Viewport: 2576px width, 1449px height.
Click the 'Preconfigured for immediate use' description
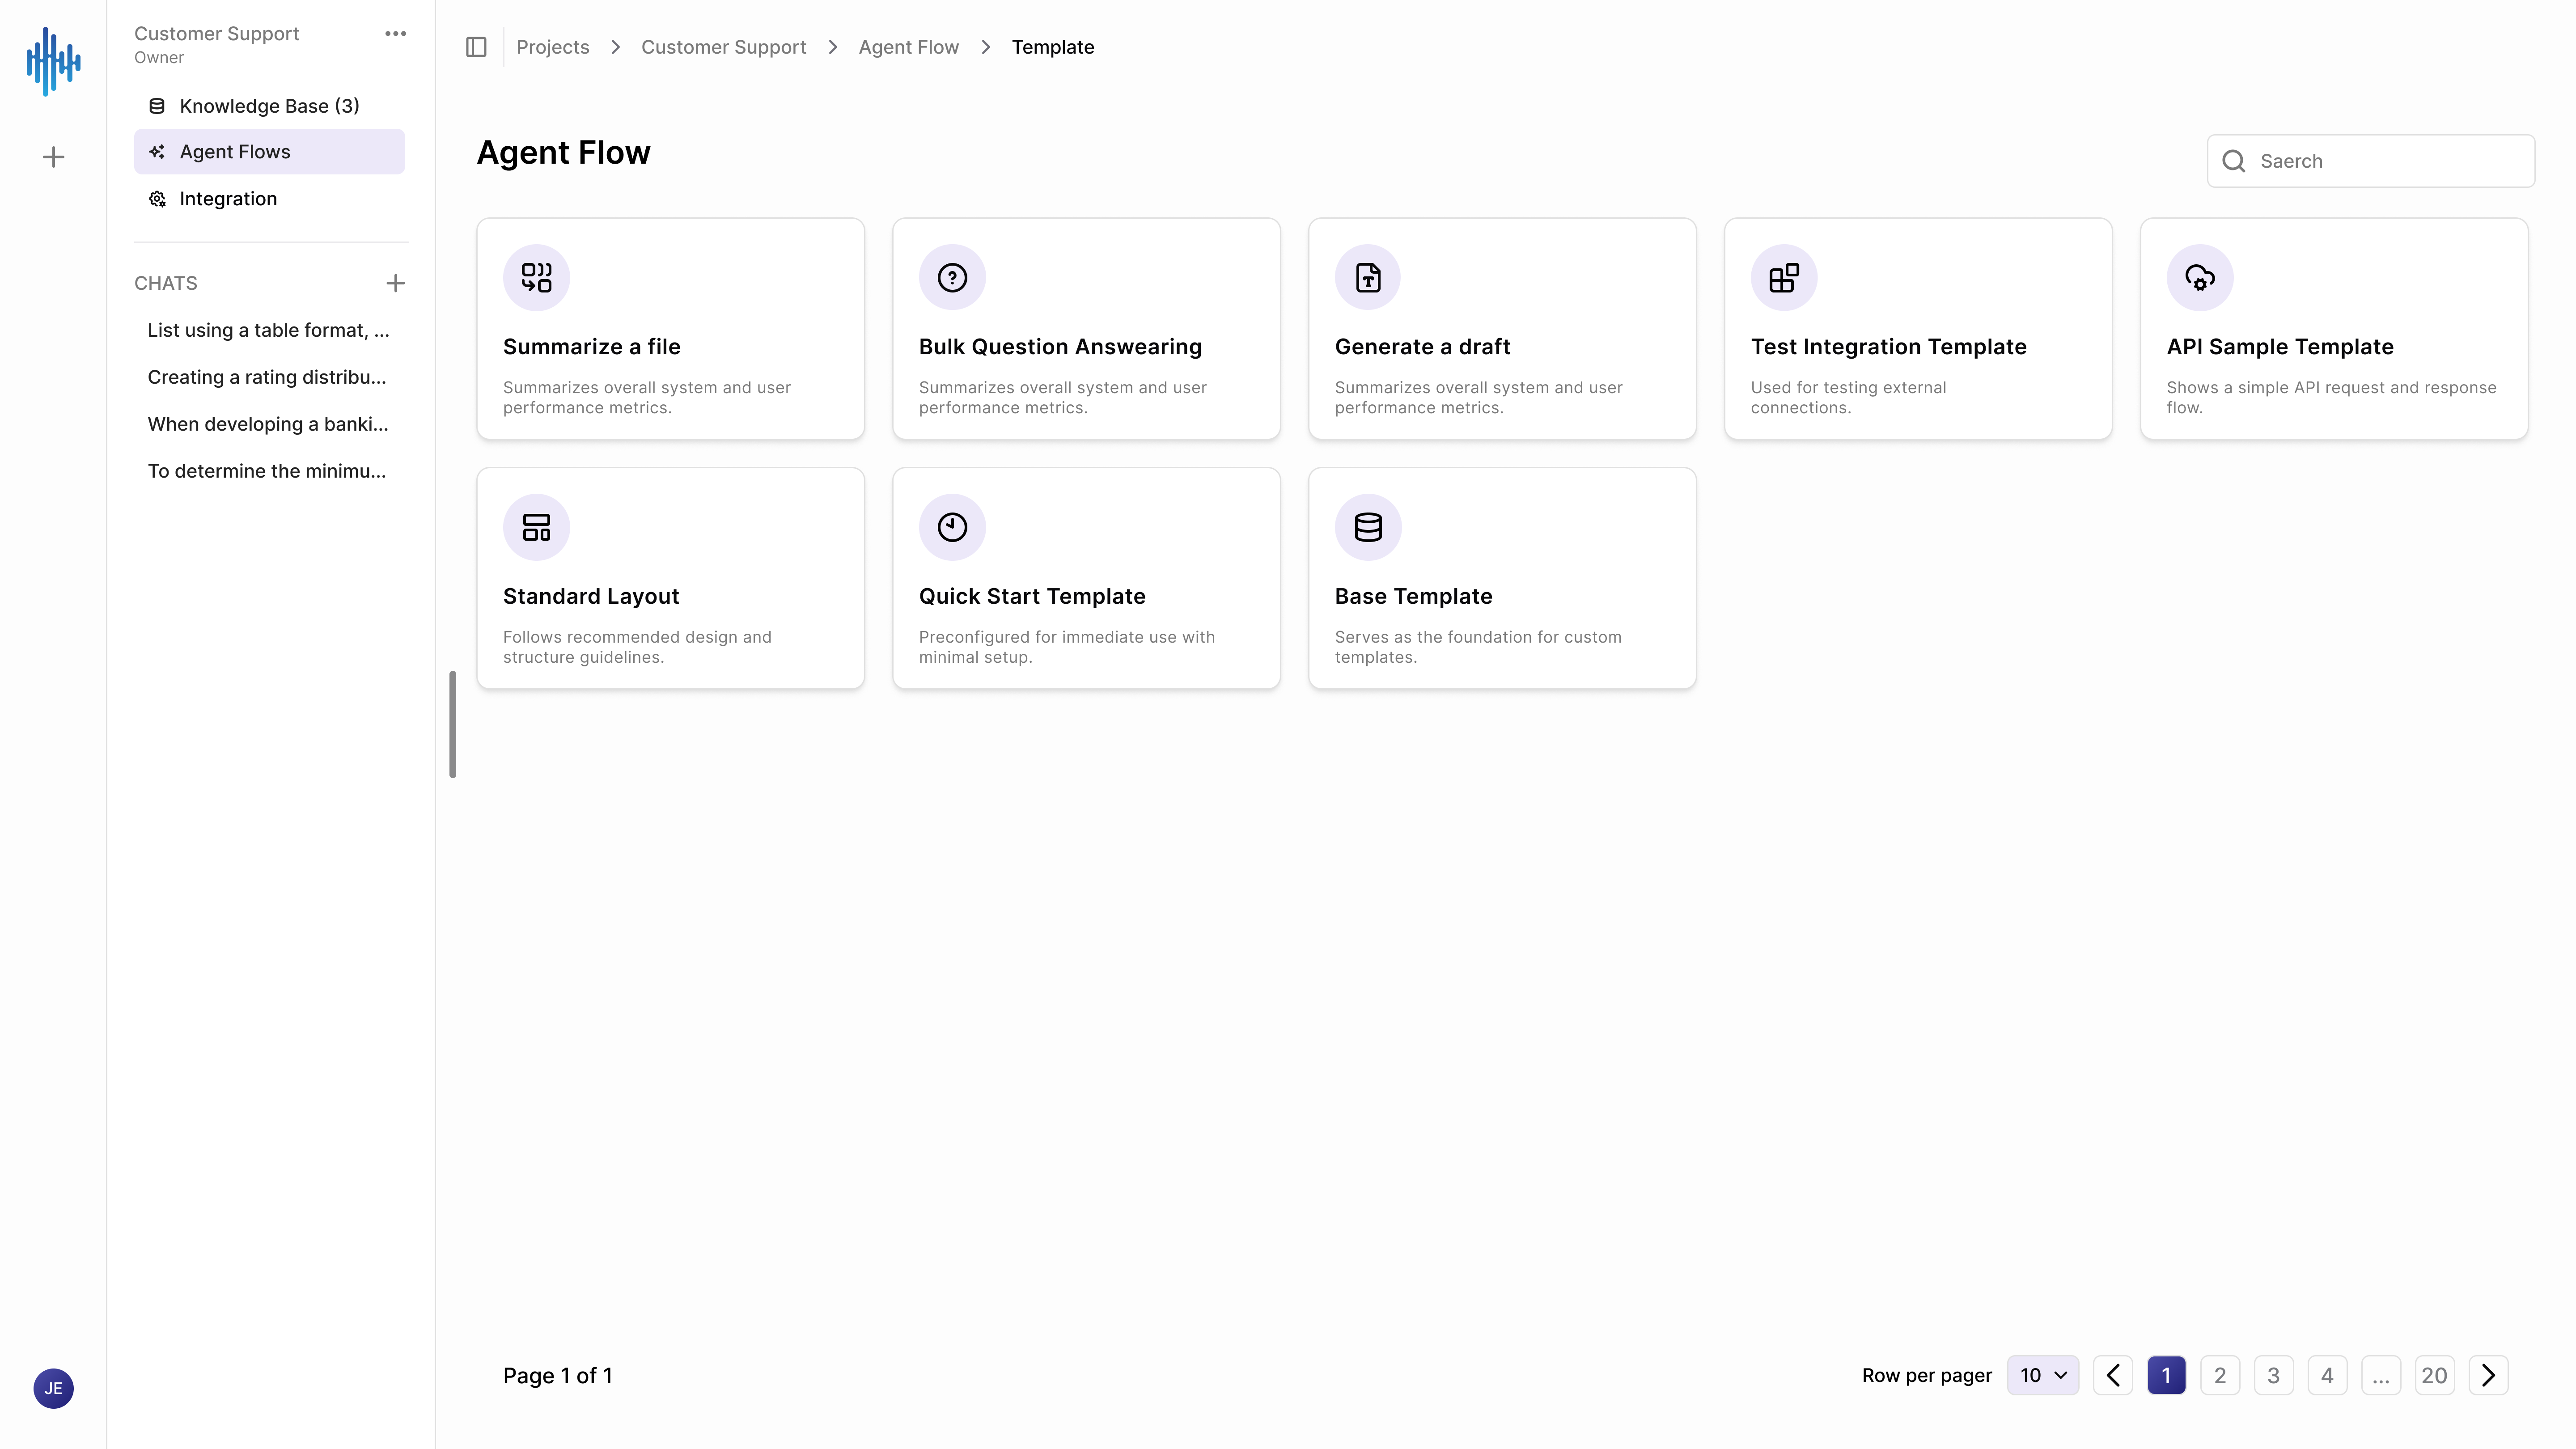point(1066,647)
